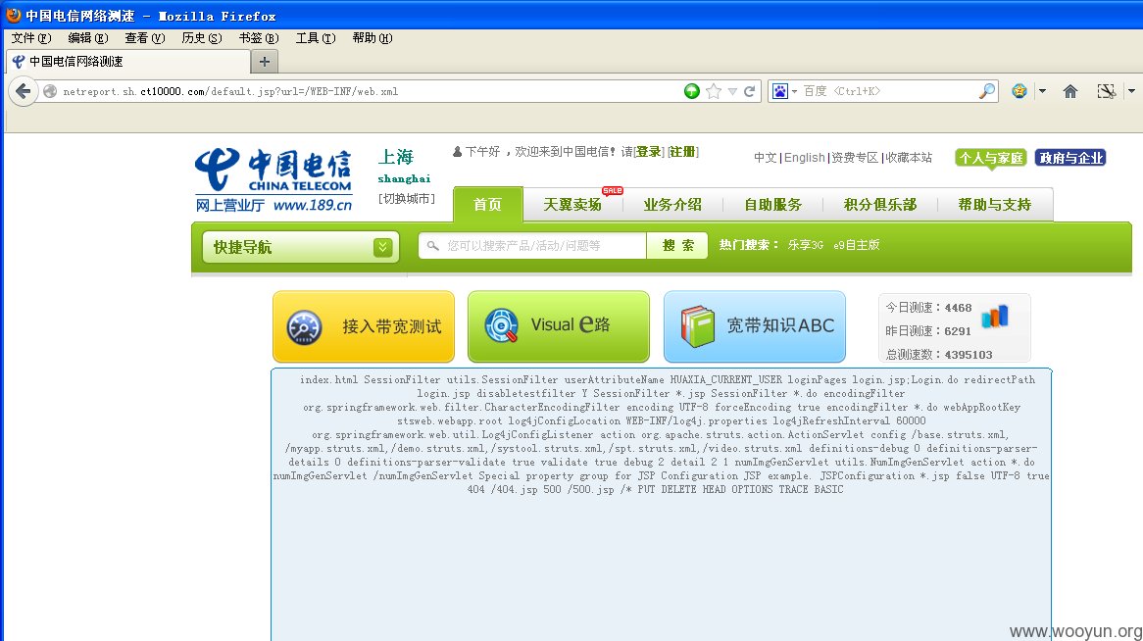
Task: Click the globe toolbar extension icon
Action: (1019, 91)
